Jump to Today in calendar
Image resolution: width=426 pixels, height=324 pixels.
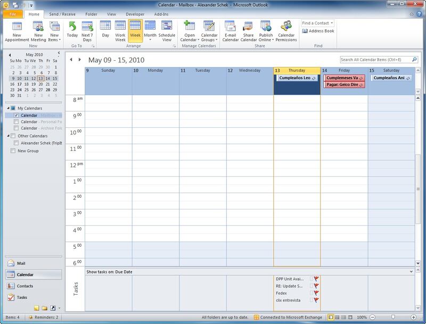72,30
